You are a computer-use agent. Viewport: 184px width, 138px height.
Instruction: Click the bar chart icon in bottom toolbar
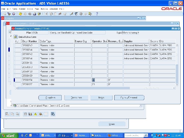tap(30, 114)
